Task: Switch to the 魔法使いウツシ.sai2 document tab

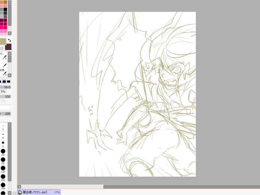Action: 39,192
